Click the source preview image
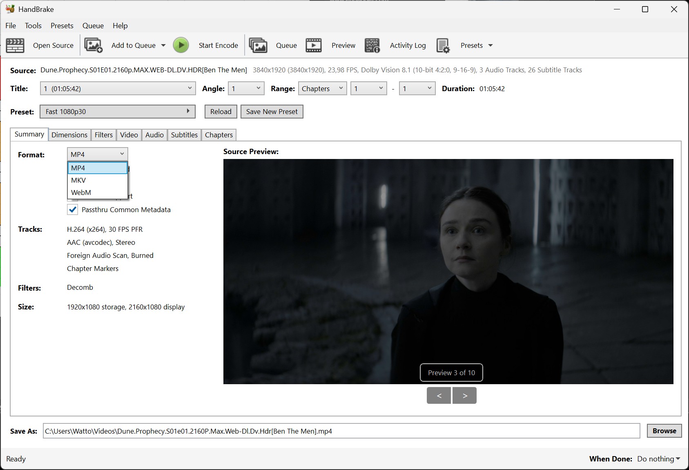 (448, 271)
